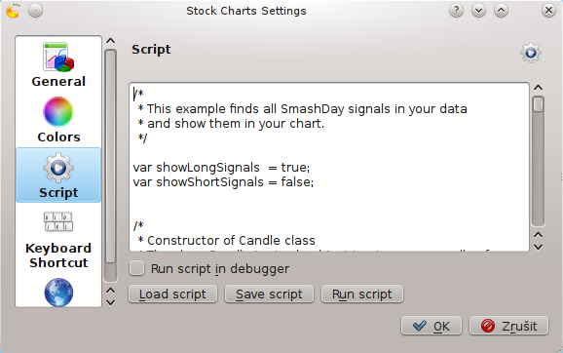
Task: Click the script editor bottom scroll down arrow
Action: [x=538, y=247]
